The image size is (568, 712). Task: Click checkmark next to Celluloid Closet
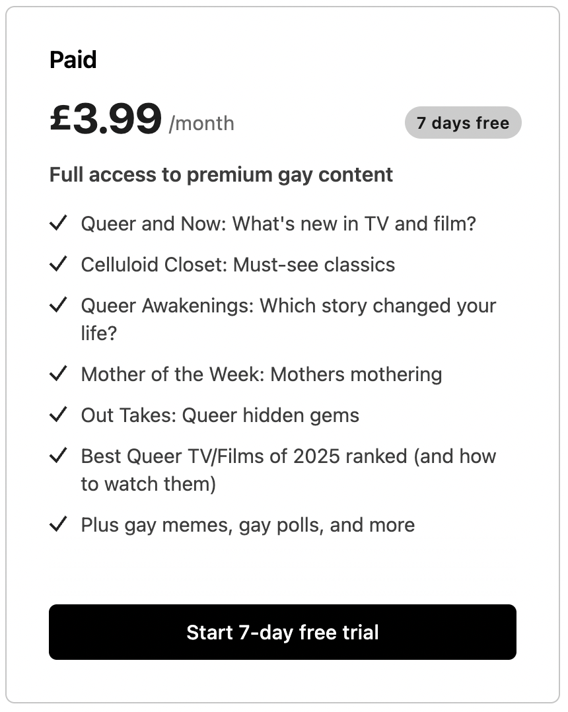click(x=59, y=265)
